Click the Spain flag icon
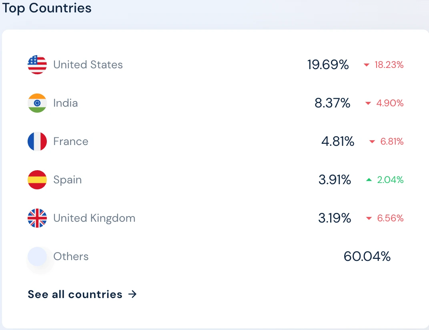 pos(37,180)
